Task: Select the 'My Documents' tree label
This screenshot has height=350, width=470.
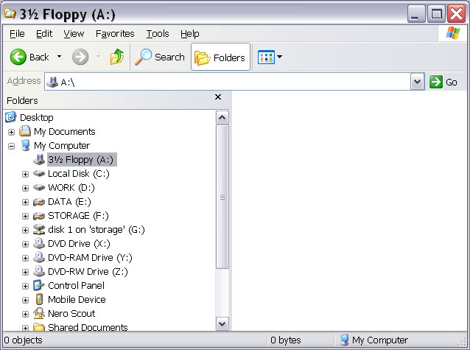Action: (x=64, y=131)
